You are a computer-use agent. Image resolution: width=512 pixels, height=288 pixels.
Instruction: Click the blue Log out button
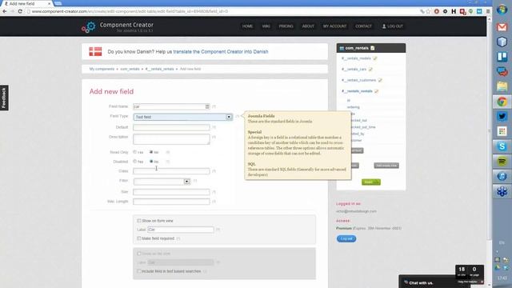click(x=346, y=238)
